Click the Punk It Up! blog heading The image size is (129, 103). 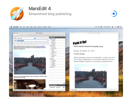[x=80, y=43]
